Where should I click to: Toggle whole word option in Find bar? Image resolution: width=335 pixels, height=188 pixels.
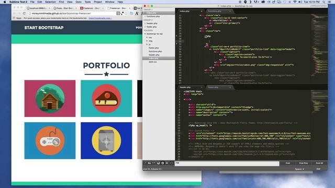point(153,163)
